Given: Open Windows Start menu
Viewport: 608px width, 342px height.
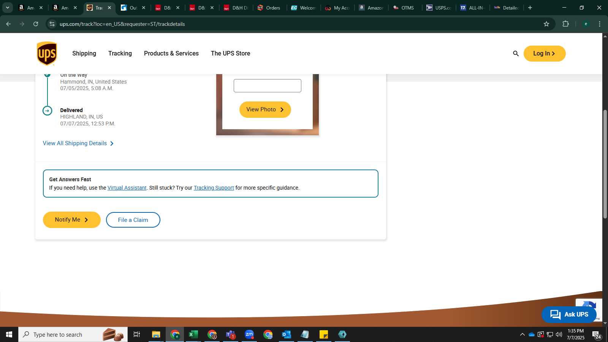Looking at the screenshot, I should click(9, 334).
